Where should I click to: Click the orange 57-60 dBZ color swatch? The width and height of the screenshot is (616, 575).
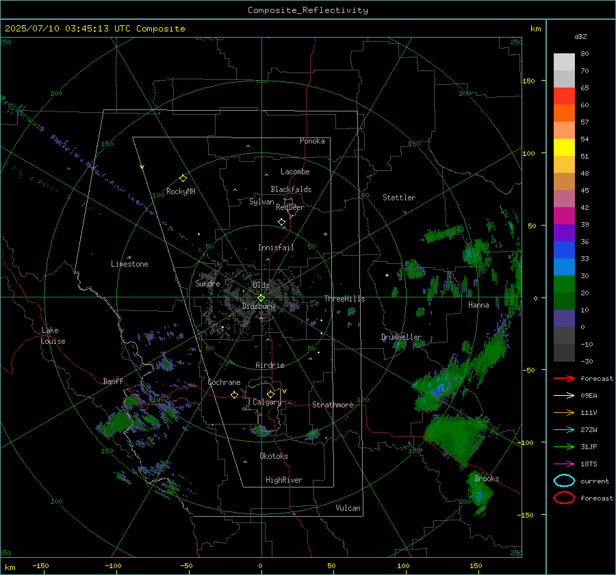(564, 113)
